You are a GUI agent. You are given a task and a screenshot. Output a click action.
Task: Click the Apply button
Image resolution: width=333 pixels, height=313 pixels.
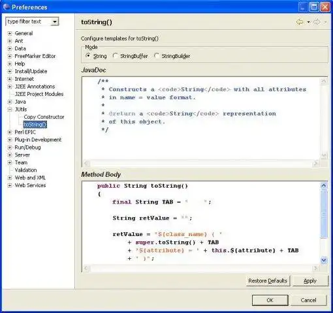pyautogui.click(x=310, y=281)
